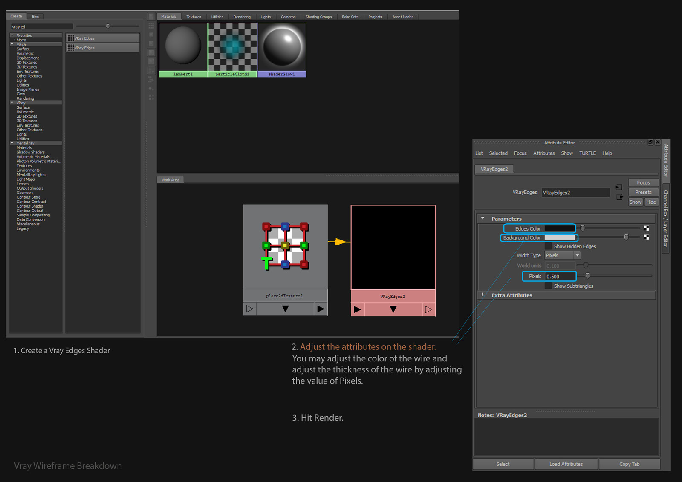Open the TURTLE menu

[x=587, y=153]
